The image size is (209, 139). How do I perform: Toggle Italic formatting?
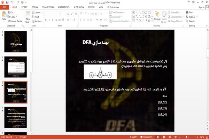point(49,20)
